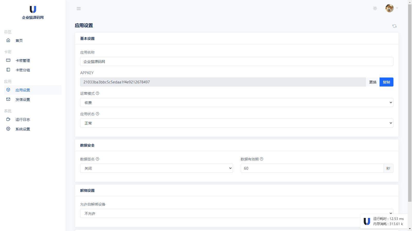Image resolution: width=412 pixels, height=231 pixels.
Task: Click 更换 to regenerate the APPKEY
Action: click(x=373, y=82)
